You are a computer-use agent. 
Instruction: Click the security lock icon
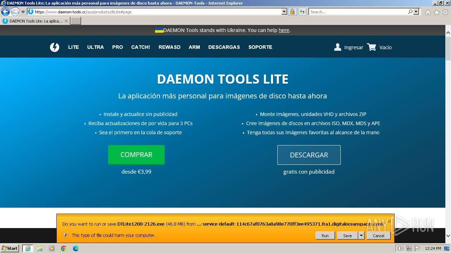point(292,12)
